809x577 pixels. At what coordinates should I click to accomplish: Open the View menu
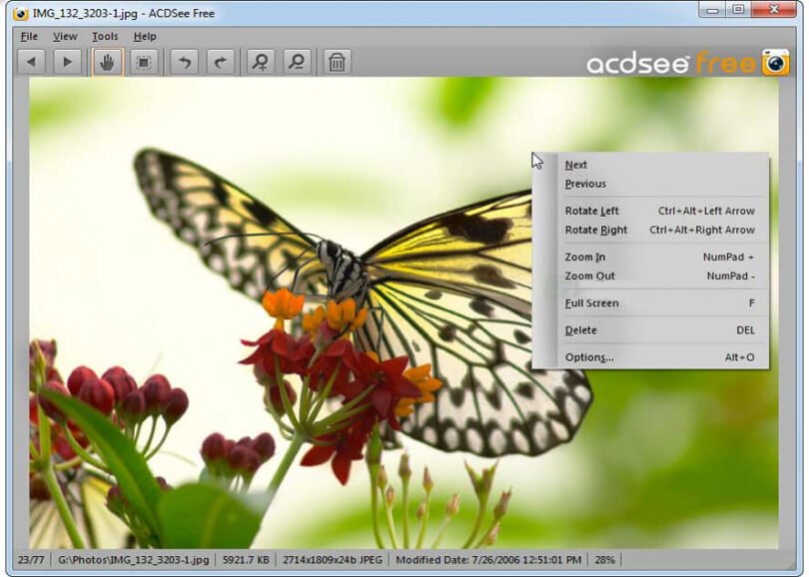tap(65, 36)
